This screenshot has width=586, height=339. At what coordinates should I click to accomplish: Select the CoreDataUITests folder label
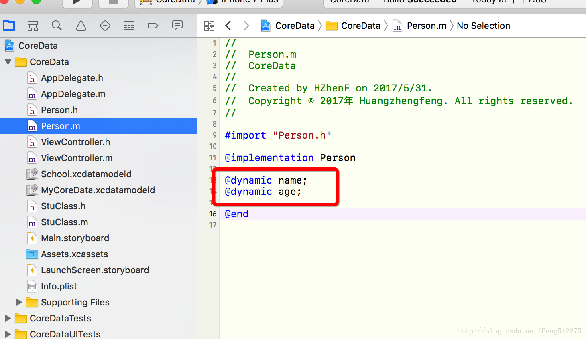pyautogui.click(x=65, y=334)
